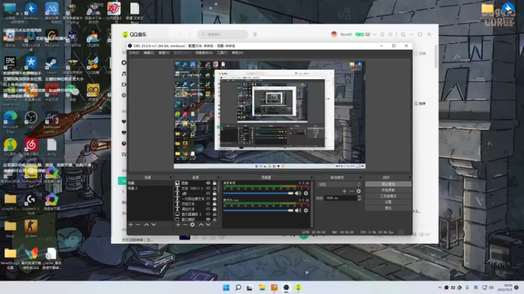
Task: Open taskbar Search
Action: (x=238, y=287)
